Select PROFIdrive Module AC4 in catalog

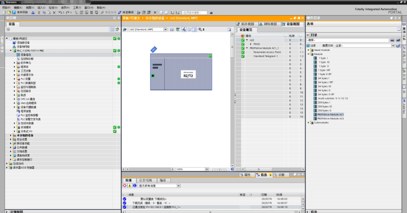[x=330, y=118]
